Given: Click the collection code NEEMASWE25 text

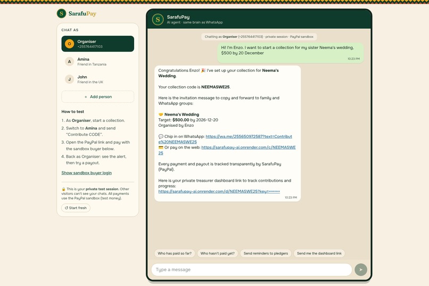Looking at the screenshot, I should (216, 87).
